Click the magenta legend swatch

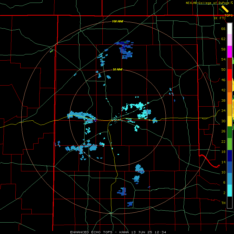point(230,52)
